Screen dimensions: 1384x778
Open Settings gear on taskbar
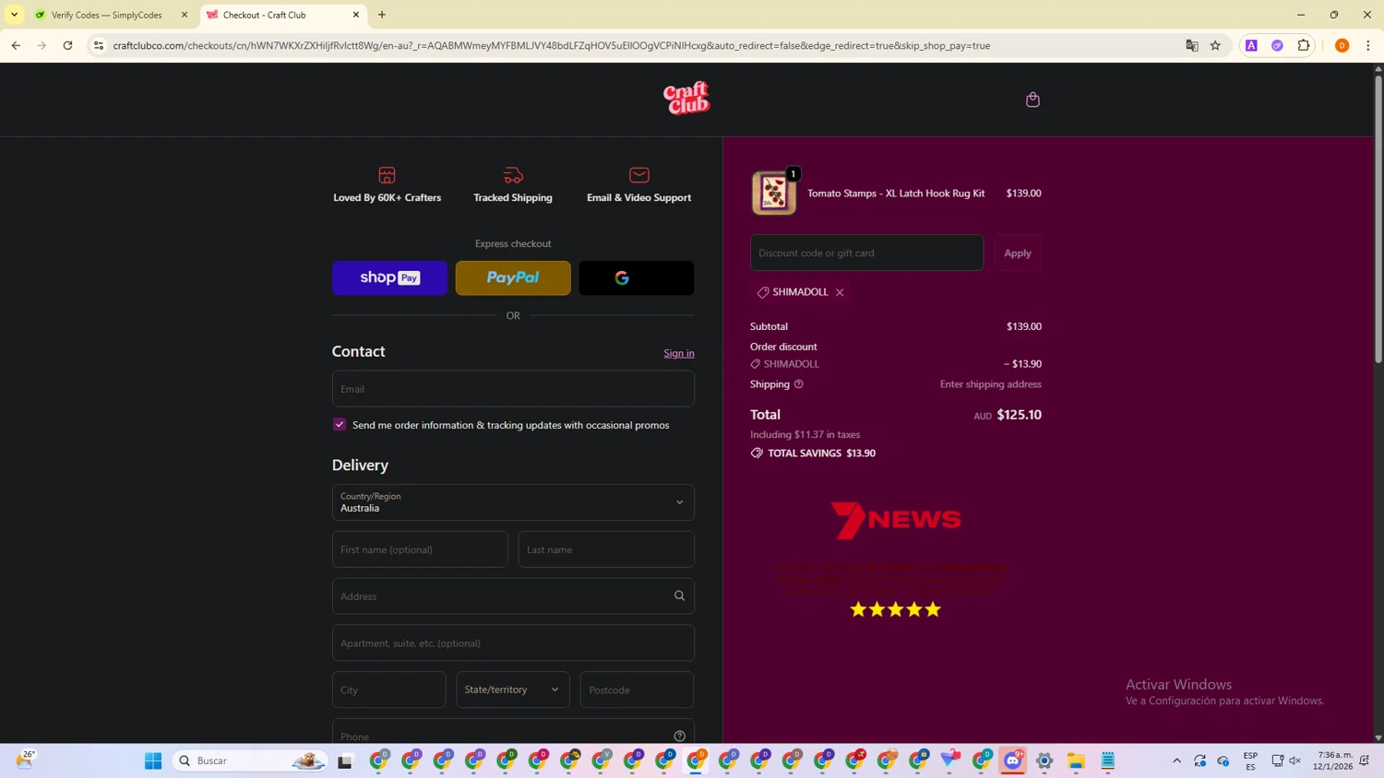[x=1044, y=760]
